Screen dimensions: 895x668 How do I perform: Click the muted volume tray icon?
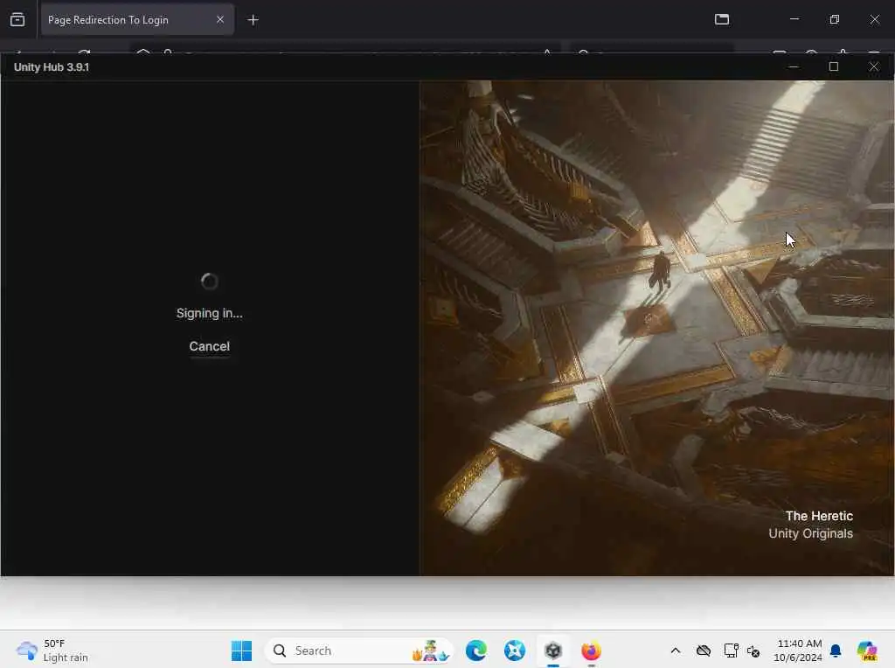(753, 651)
